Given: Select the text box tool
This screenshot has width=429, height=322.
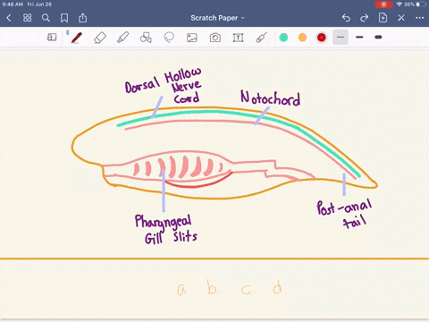Looking at the screenshot, I should (238, 38).
